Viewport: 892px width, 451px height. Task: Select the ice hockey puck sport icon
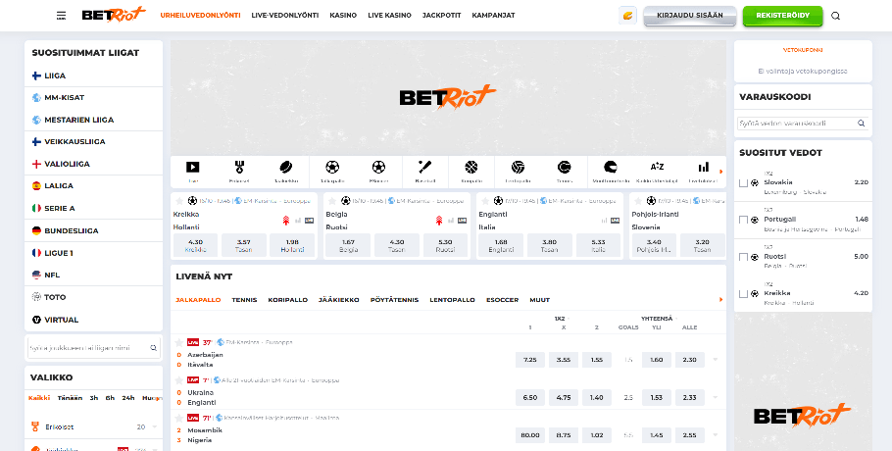pos(285,168)
